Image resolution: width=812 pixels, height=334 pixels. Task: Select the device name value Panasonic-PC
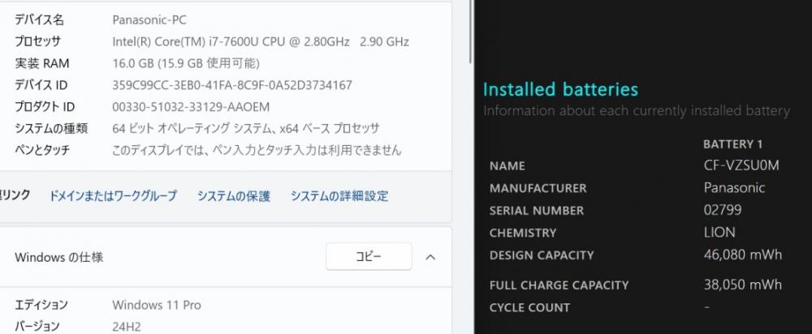click(x=149, y=20)
